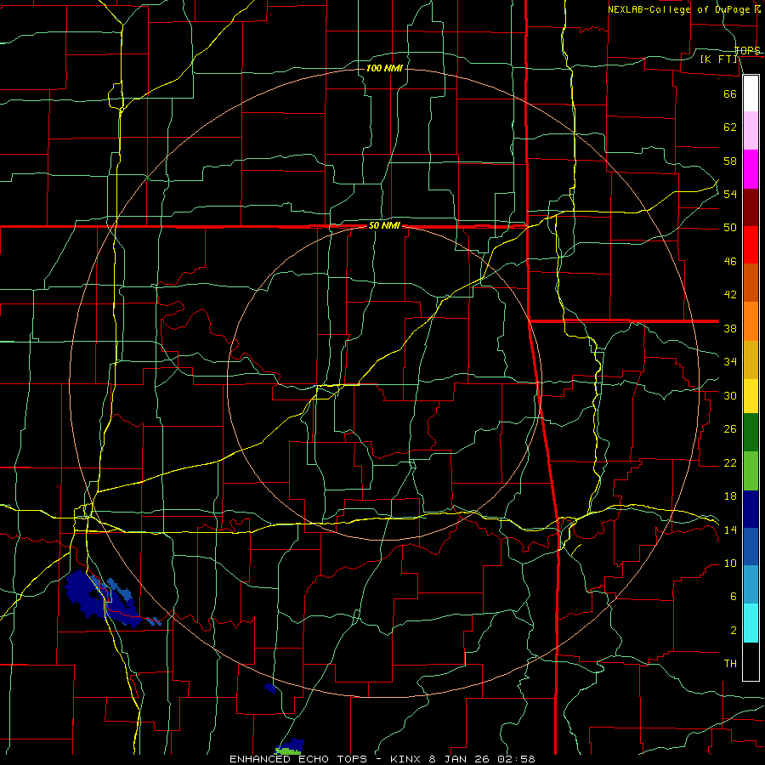The height and width of the screenshot is (765, 765).
Task: Click the 'NEXLAB-College of DuPage' credit text
Action: pos(680,9)
